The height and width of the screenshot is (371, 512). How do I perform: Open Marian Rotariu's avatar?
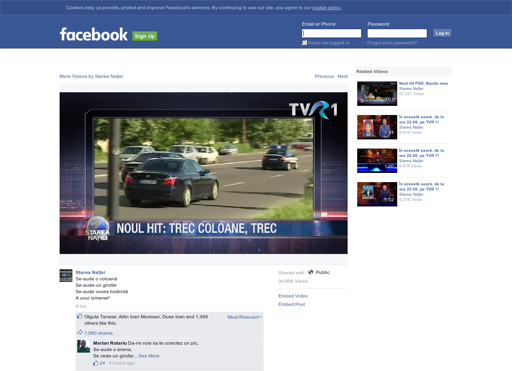84,346
